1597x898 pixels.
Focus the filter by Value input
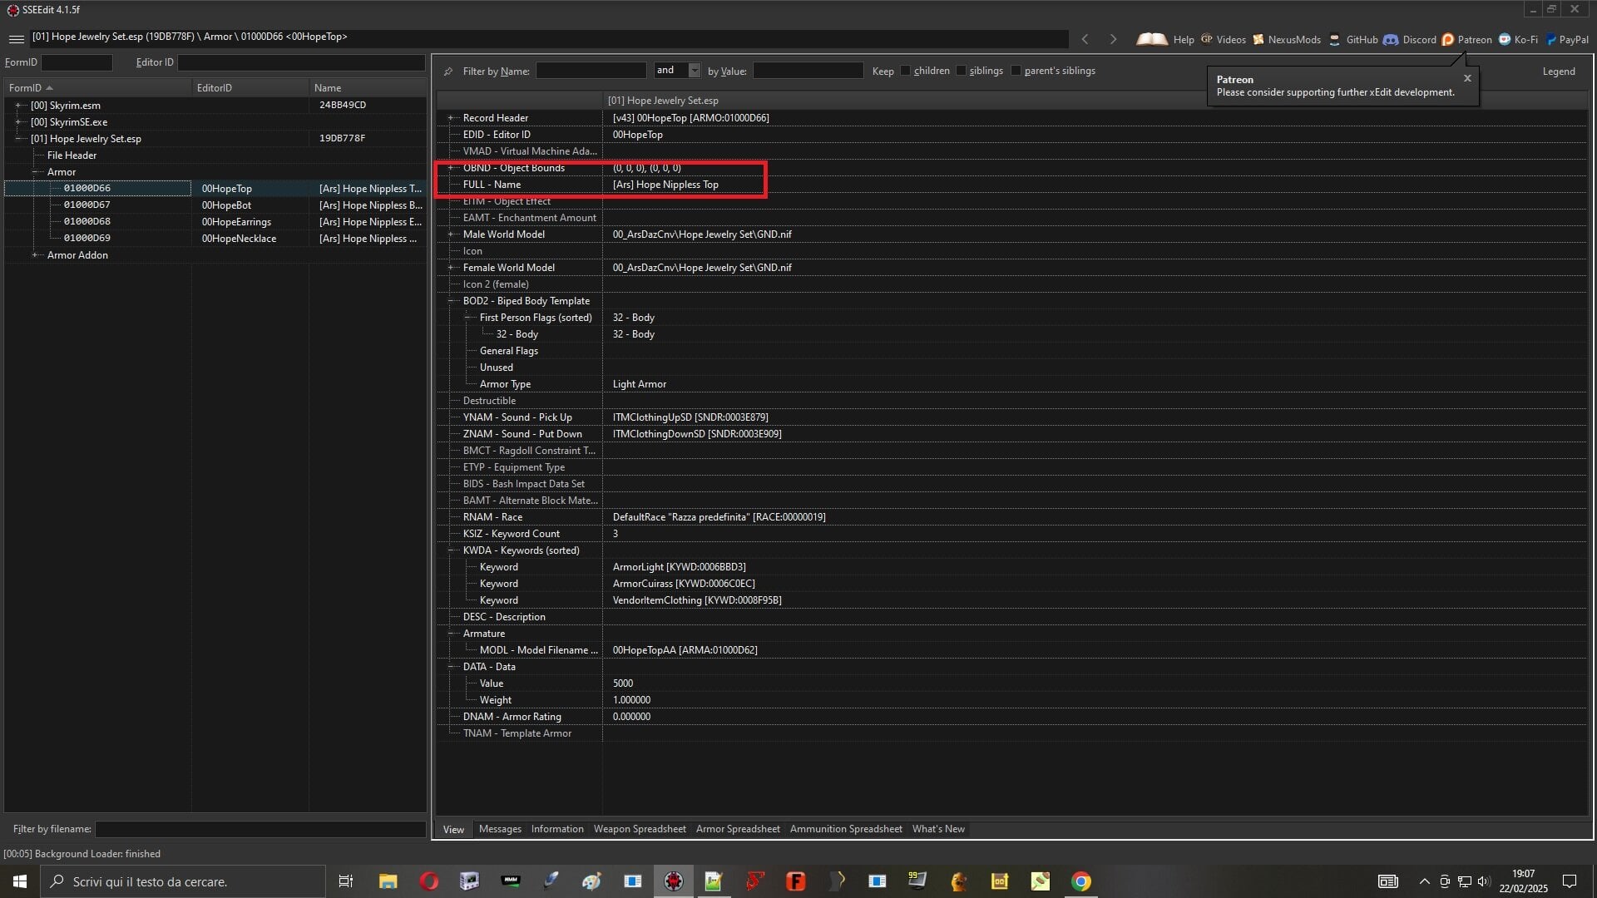[x=808, y=71]
